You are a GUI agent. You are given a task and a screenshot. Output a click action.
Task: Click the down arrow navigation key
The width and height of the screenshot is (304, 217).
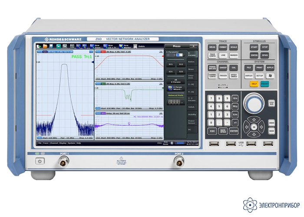[x=254, y=134]
